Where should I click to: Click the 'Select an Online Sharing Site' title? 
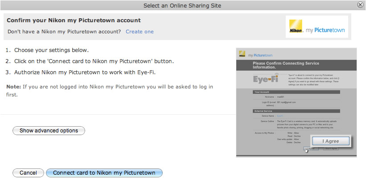(182, 6)
